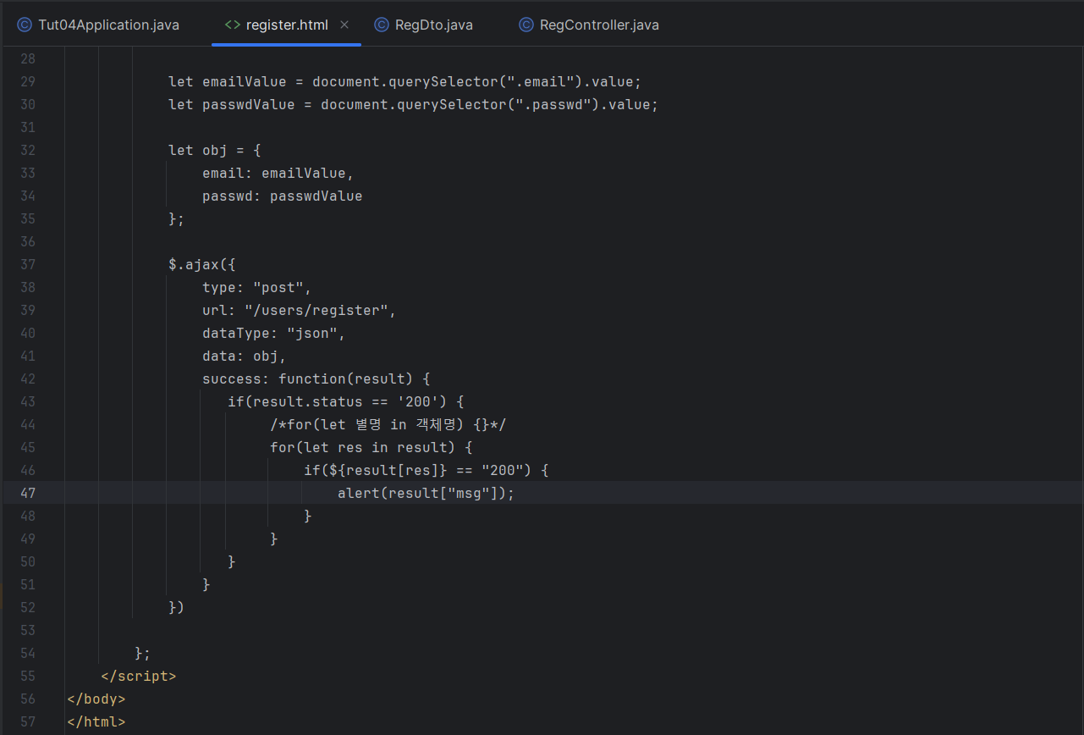Screen dimensions: 1084x735
Task: Click the passwd: passwdValue property
Action: pyautogui.click(x=283, y=196)
